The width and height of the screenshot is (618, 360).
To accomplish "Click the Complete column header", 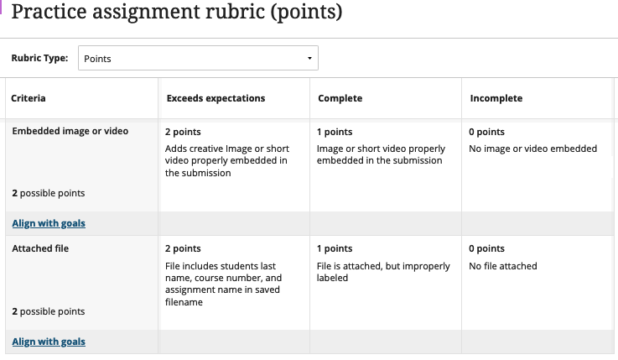I will [340, 98].
